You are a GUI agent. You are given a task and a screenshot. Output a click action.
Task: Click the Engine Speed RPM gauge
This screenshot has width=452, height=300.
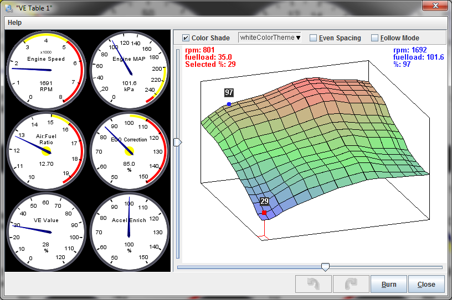click(46, 70)
